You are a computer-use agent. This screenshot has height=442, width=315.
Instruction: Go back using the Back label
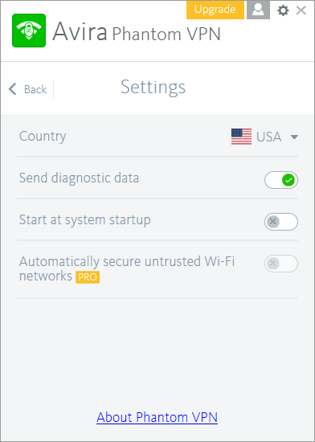click(x=35, y=90)
